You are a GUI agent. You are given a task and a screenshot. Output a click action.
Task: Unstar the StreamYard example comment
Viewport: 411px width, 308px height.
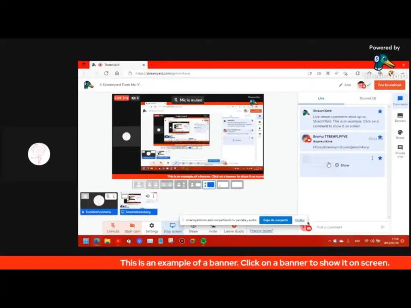(x=380, y=111)
